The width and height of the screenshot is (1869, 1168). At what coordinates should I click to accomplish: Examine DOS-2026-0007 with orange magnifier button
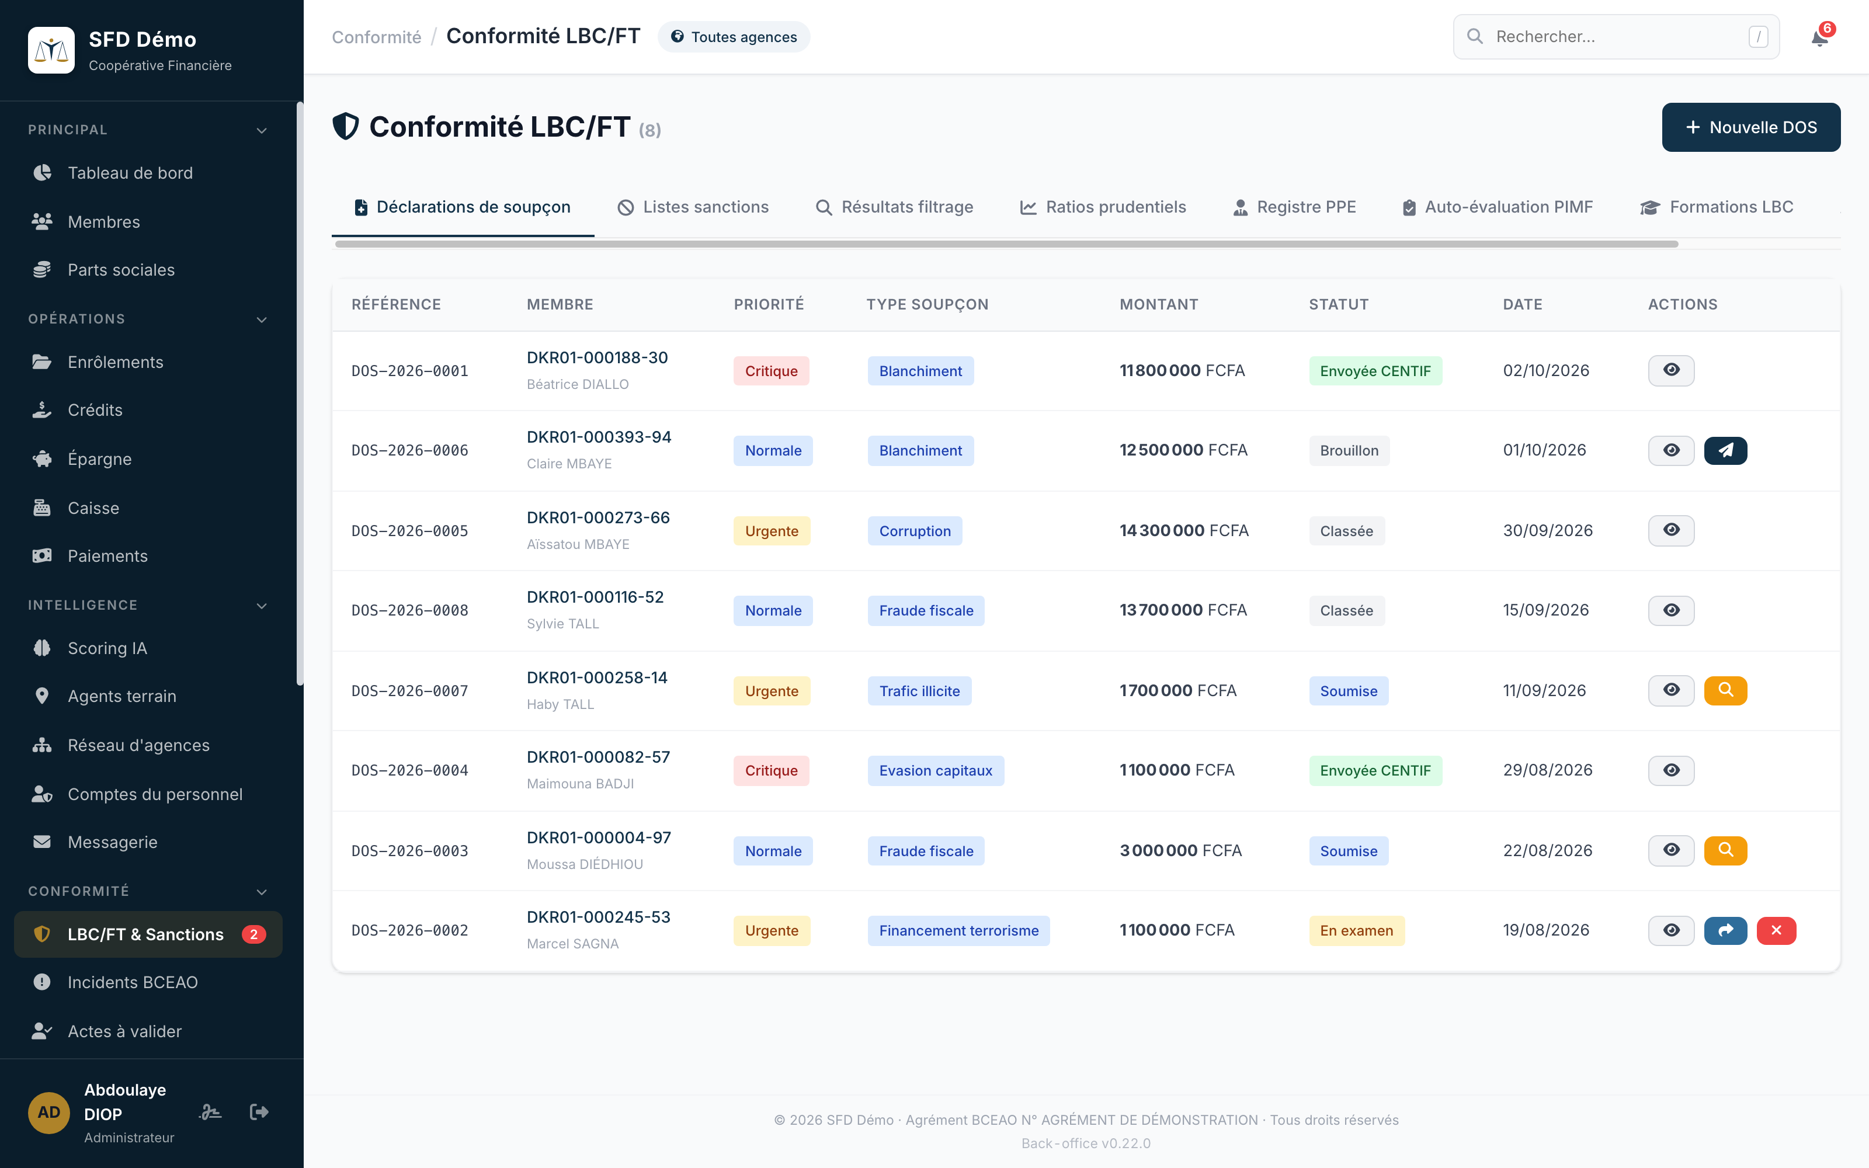pyautogui.click(x=1725, y=691)
